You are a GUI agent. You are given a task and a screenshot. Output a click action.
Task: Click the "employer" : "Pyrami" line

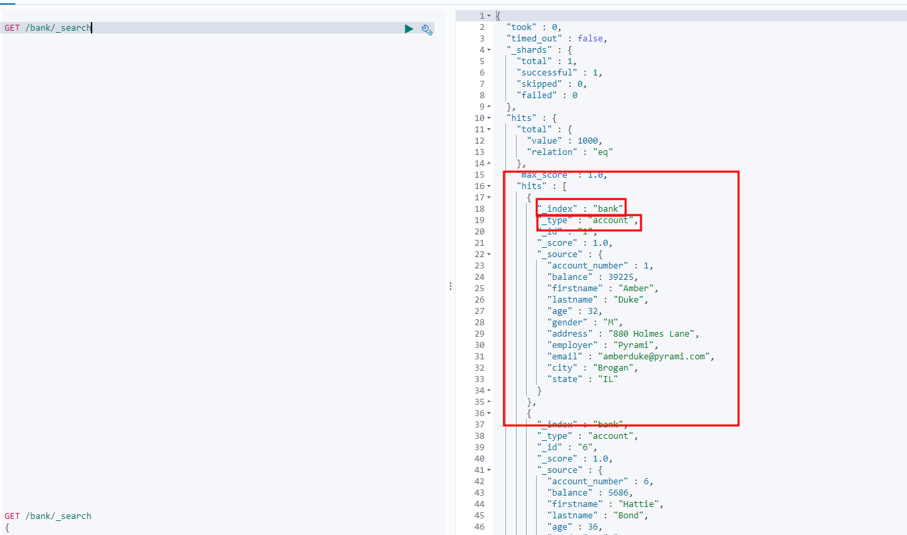(x=603, y=345)
